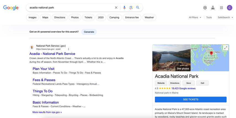
Task: Click the Save button in knowledge panel
Action: click(x=189, y=83)
